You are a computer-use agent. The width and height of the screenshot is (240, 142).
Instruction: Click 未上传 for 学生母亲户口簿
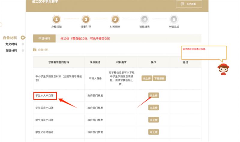tap(154, 120)
